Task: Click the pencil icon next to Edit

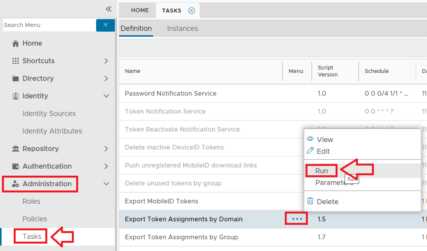Action: (x=310, y=151)
